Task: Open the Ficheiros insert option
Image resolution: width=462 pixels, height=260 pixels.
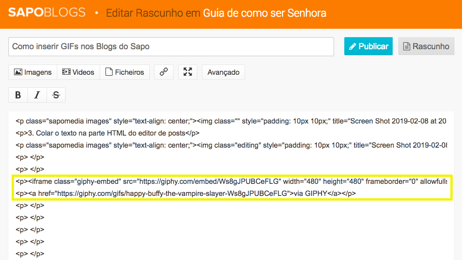Action: coord(126,72)
